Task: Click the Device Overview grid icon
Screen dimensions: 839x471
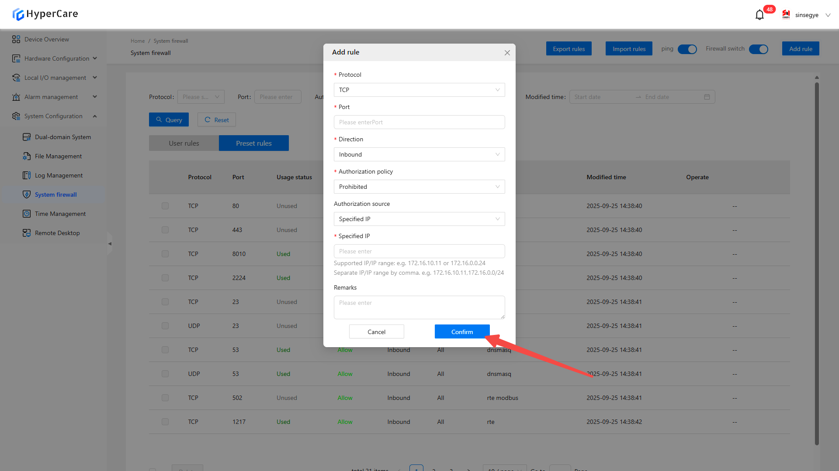Action: [x=16, y=39]
